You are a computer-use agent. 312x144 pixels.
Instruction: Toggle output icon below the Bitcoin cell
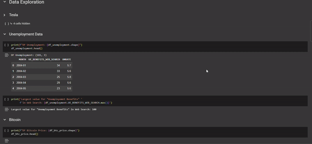(7, 141)
